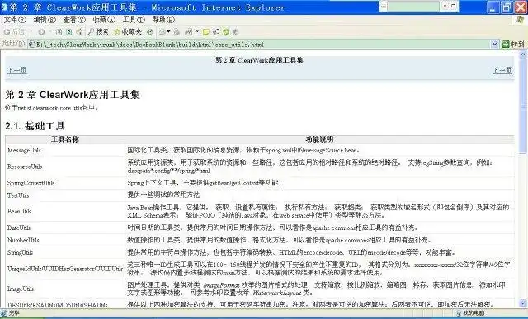Click the StringUtils table cell
Image resolution: width=528 pixels, height=319 pixels.
click(x=65, y=252)
